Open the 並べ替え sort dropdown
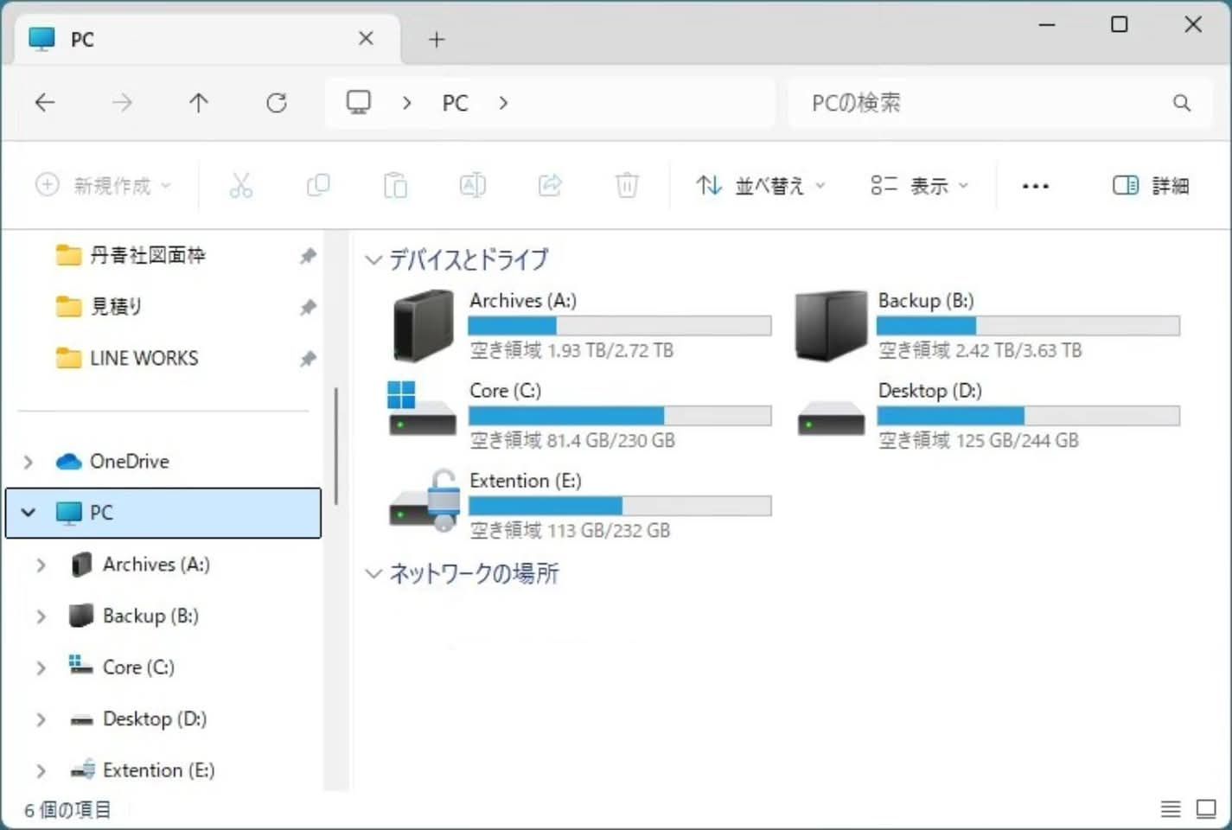Screen dimensions: 1232x830 (x=761, y=185)
